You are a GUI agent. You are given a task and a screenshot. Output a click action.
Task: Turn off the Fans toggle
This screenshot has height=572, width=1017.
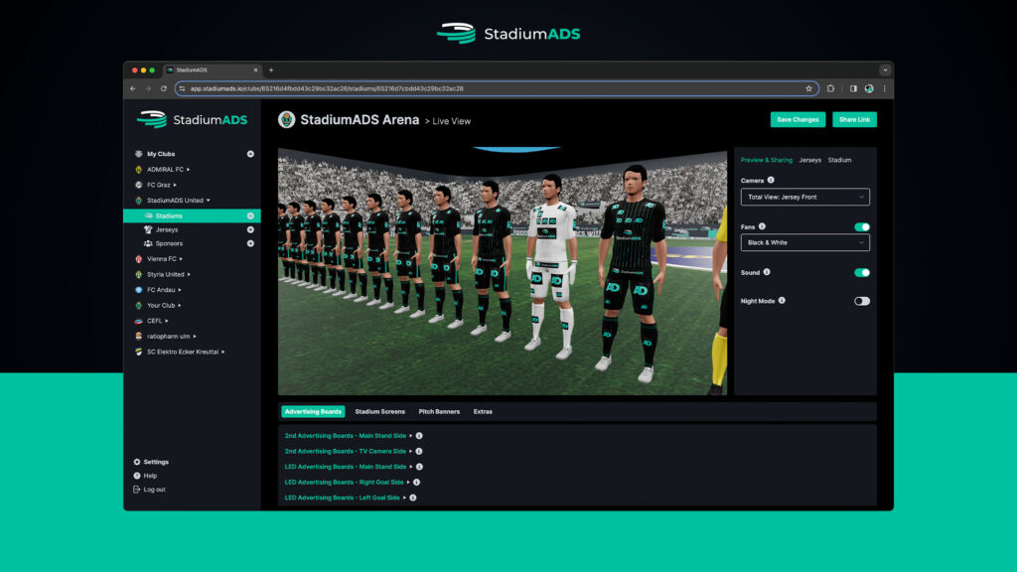coord(862,227)
